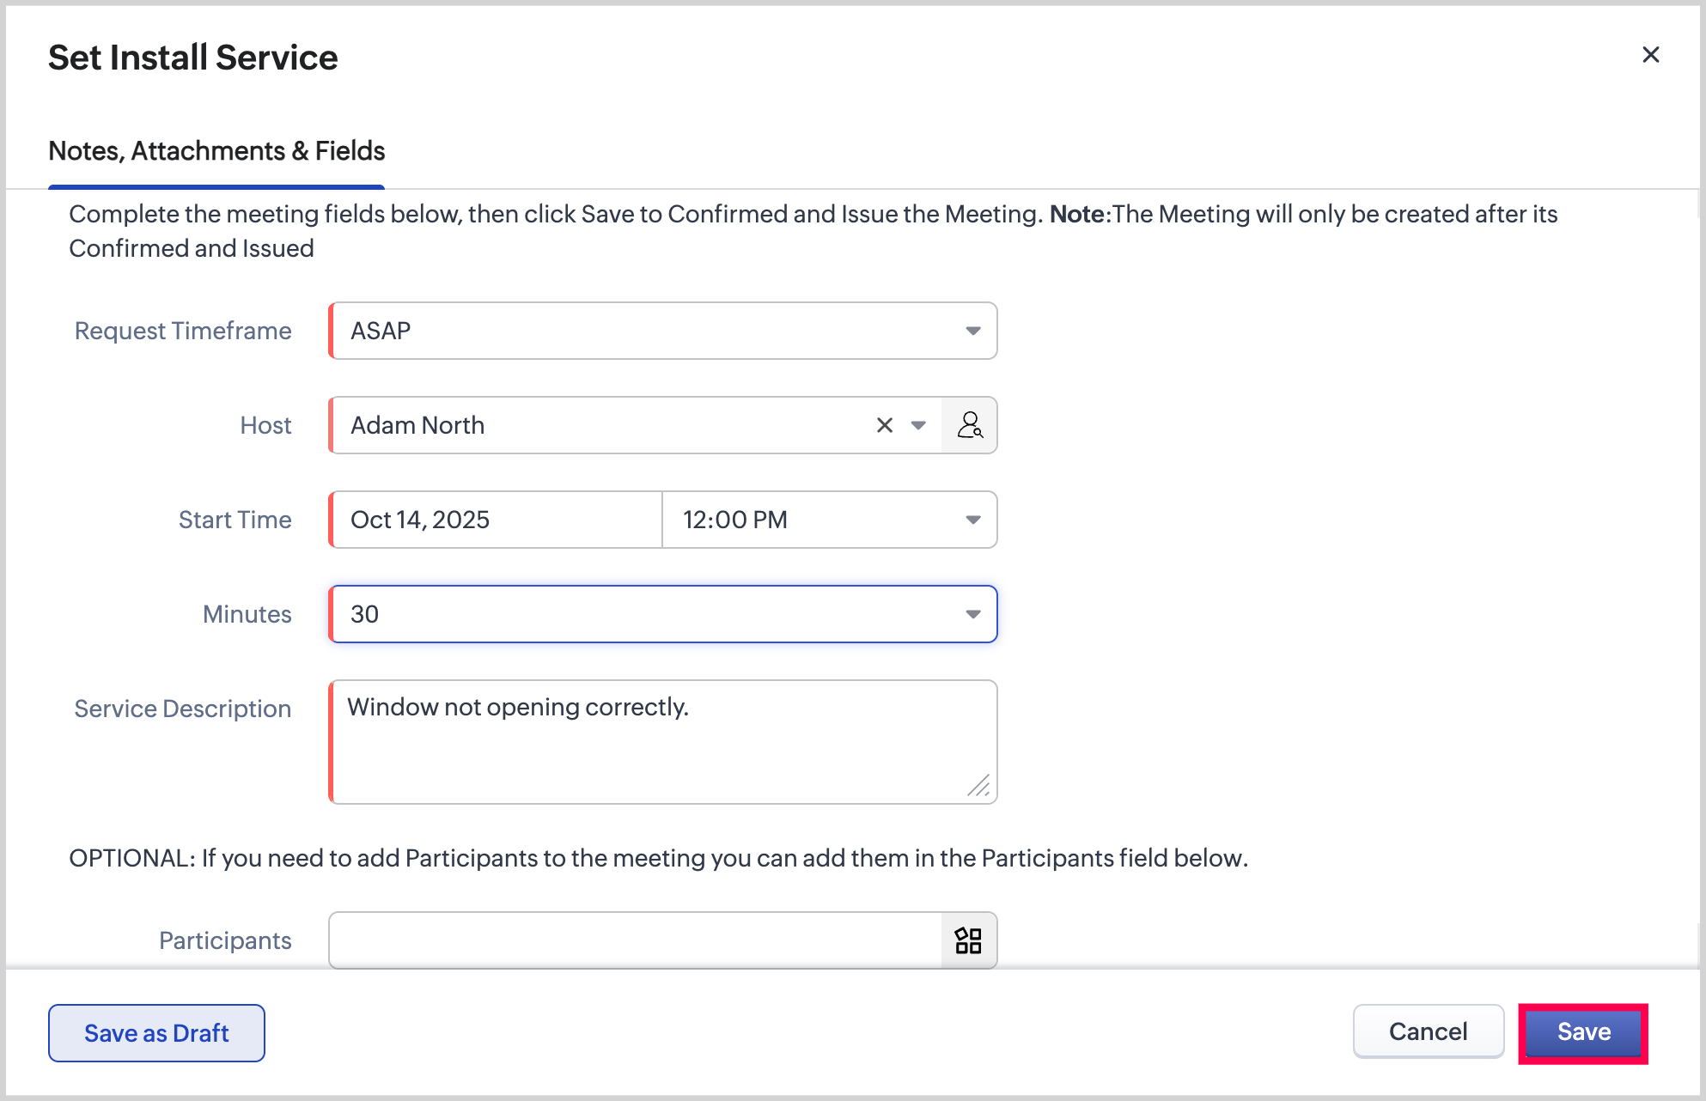
Task: Expand the Host dropdown arrow
Action: (x=918, y=425)
